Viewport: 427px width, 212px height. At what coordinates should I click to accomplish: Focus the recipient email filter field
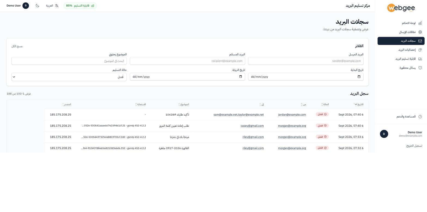pyautogui.click(x=187, y=61)
